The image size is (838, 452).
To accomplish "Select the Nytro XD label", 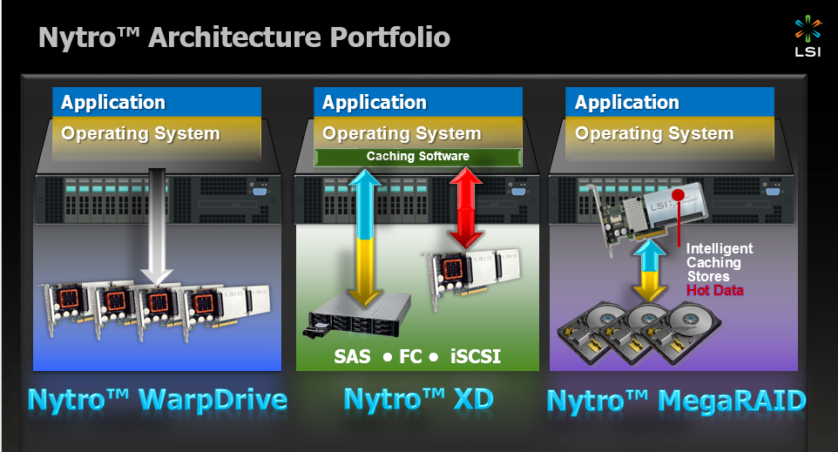I will click(418, 400).
